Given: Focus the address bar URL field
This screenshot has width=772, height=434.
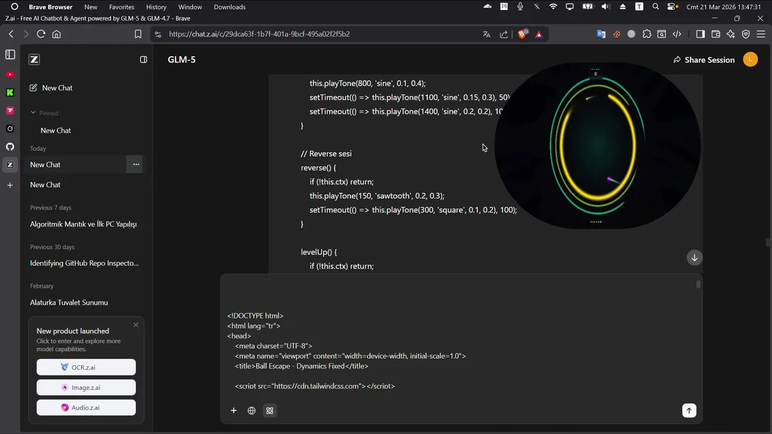Looking at the screenshot, I should [259, 34].
